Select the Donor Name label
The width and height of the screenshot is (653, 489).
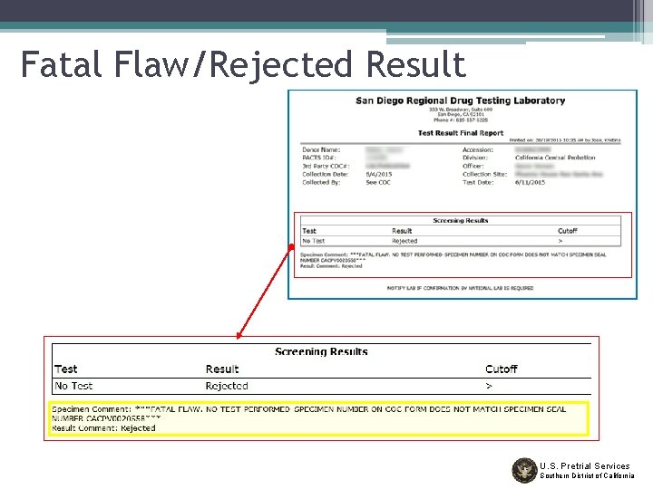pos(321,149)
